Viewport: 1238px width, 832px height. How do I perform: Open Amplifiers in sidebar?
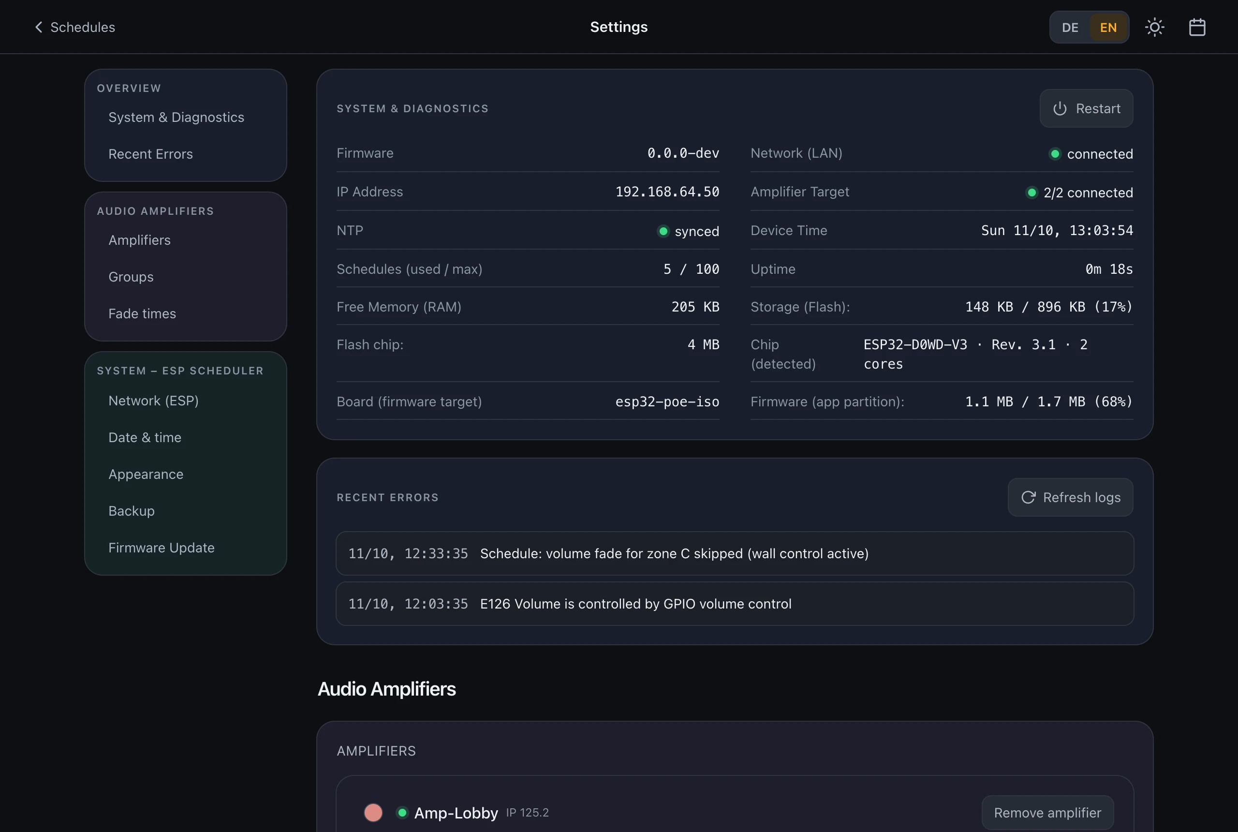pyautogui.click(x=139, y=240)
